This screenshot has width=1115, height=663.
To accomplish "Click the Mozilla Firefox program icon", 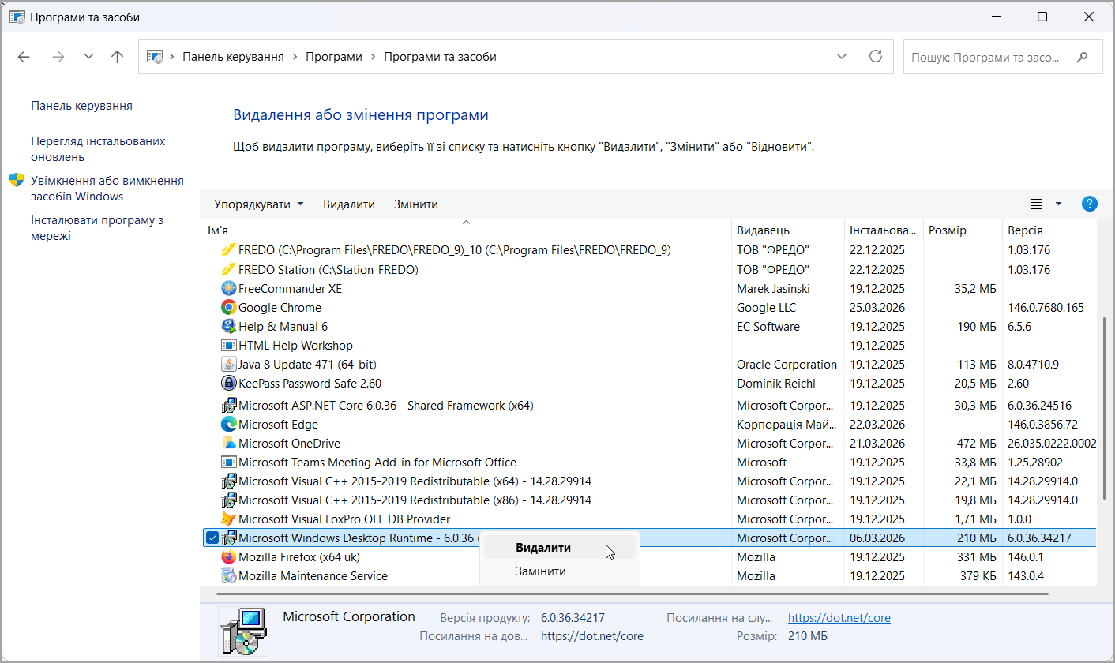I will [x=228, y=557].
